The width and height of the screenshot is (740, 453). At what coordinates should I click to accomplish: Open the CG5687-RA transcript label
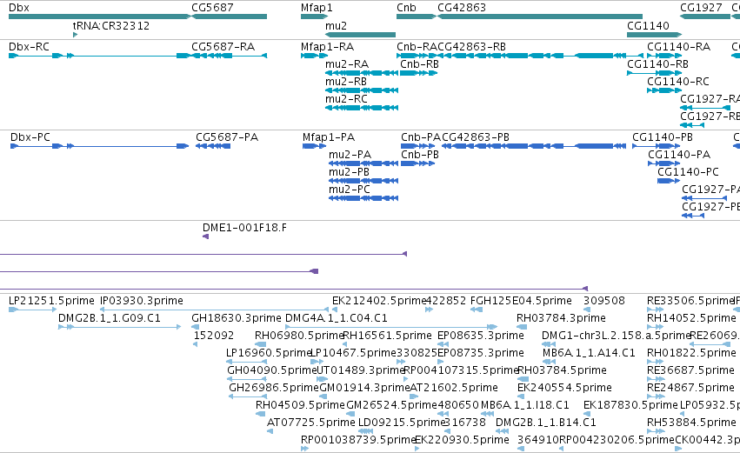point(223,47)
